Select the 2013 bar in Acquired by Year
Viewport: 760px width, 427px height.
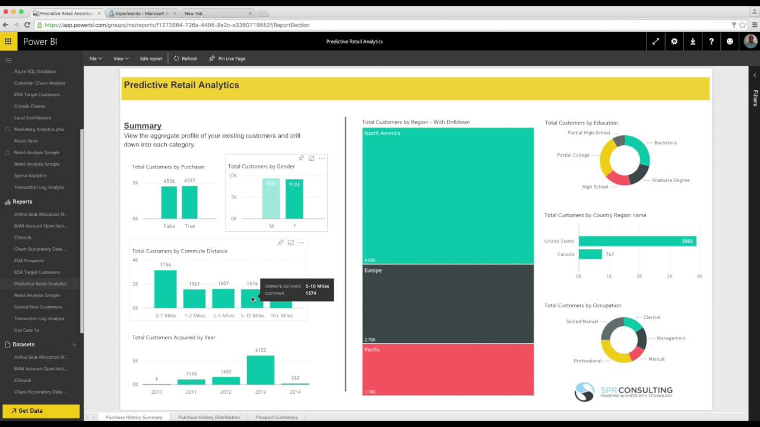tap(260, 370)
